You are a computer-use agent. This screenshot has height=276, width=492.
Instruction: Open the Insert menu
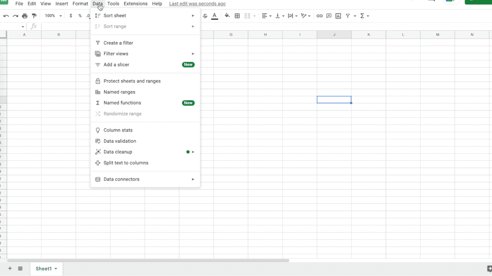[x=61, y=4]
